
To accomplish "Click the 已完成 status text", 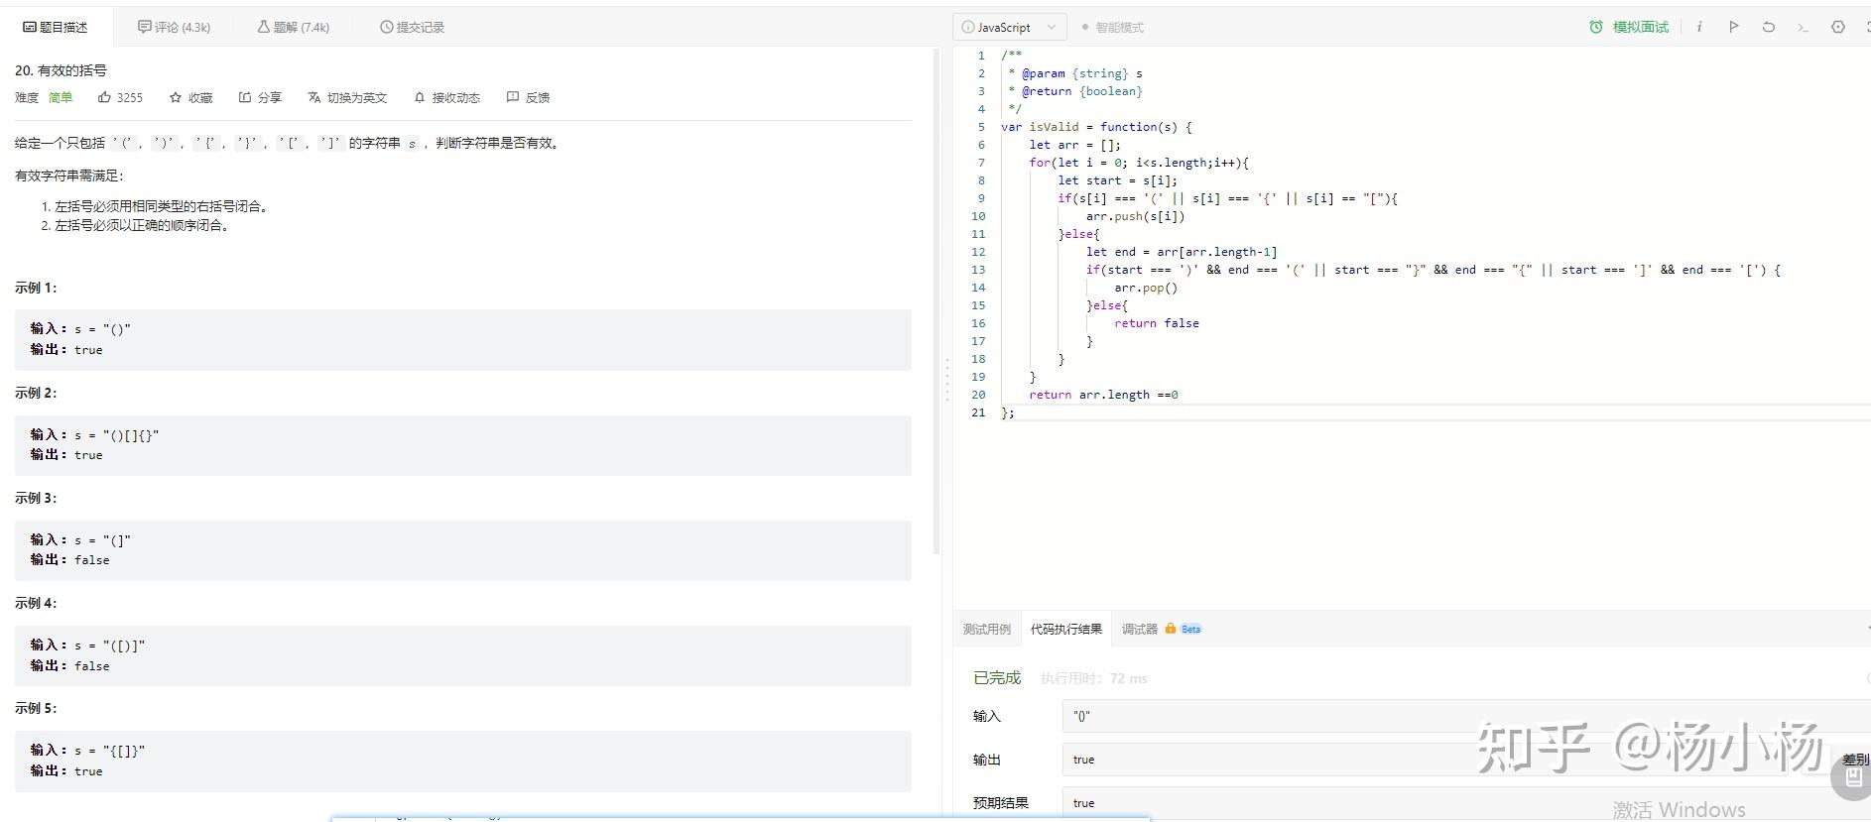I will 997,678.
